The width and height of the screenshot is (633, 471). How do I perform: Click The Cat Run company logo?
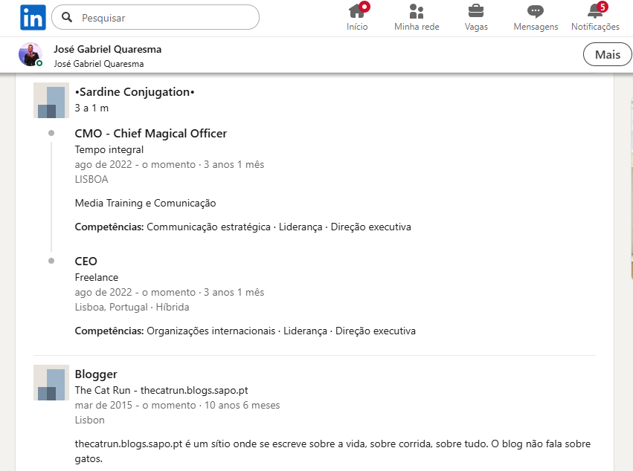pyautogui.click(x=51, y=383)
